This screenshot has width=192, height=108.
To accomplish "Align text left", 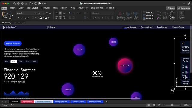I will click(57, 18).
